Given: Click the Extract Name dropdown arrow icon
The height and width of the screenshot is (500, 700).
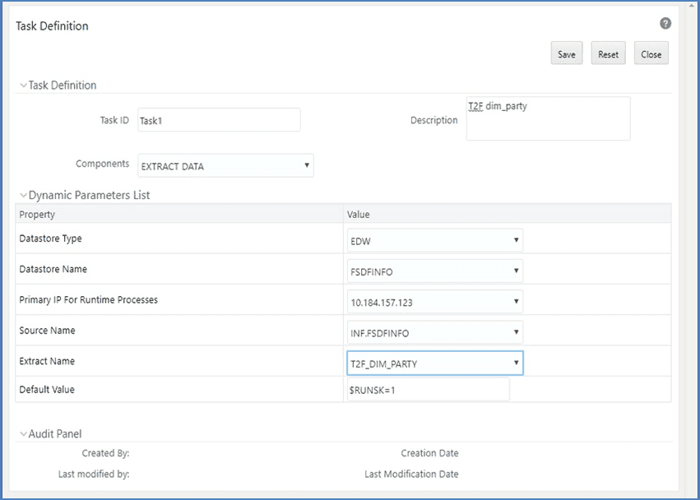Looking at the screenshot, I should coord(518,362).
